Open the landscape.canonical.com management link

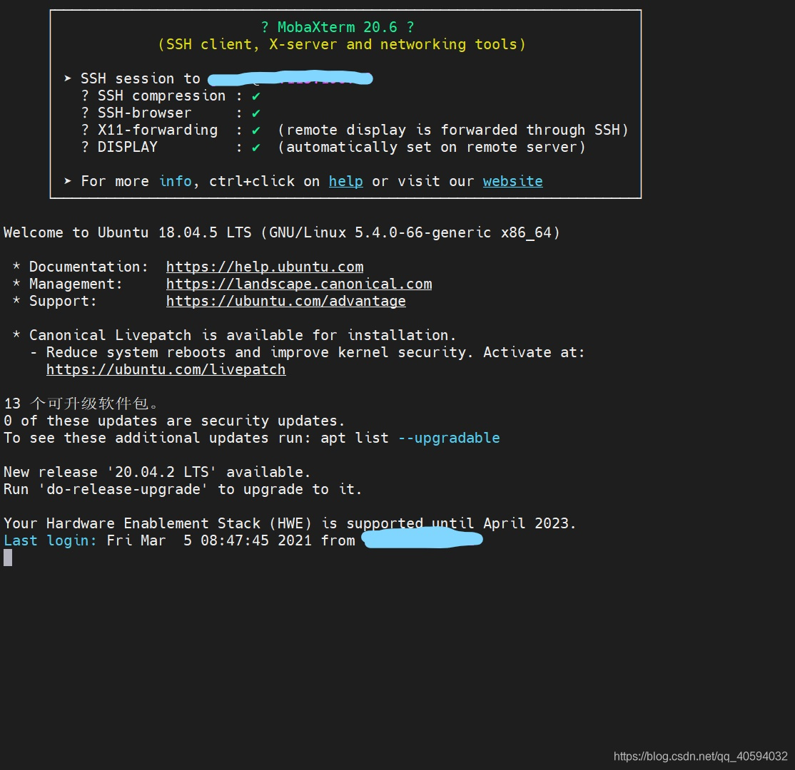coord(298,284)
